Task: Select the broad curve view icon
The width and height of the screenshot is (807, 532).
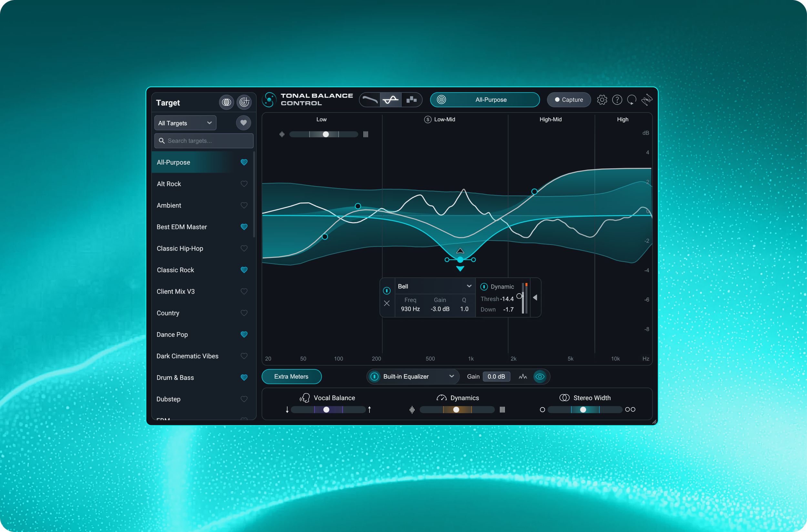Action: [x=370, y=100]
